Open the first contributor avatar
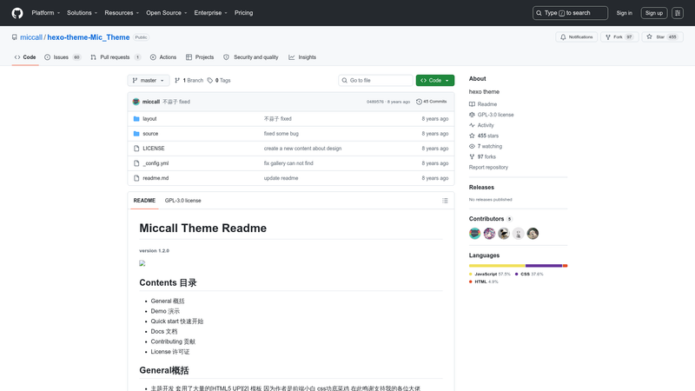This screenshot has height=391, width=695. pyautogui.click(x=474, y=234)
